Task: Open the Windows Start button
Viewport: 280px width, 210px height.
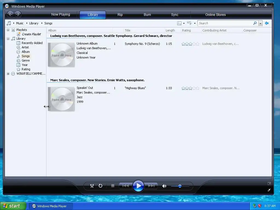Action: point(13,206)
